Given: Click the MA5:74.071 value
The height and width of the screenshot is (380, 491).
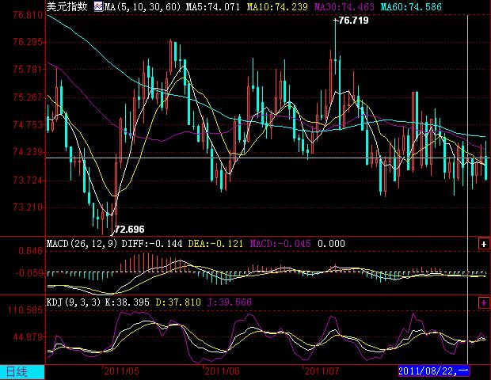Looking at the screenshot, I should (x=213, y=6).
